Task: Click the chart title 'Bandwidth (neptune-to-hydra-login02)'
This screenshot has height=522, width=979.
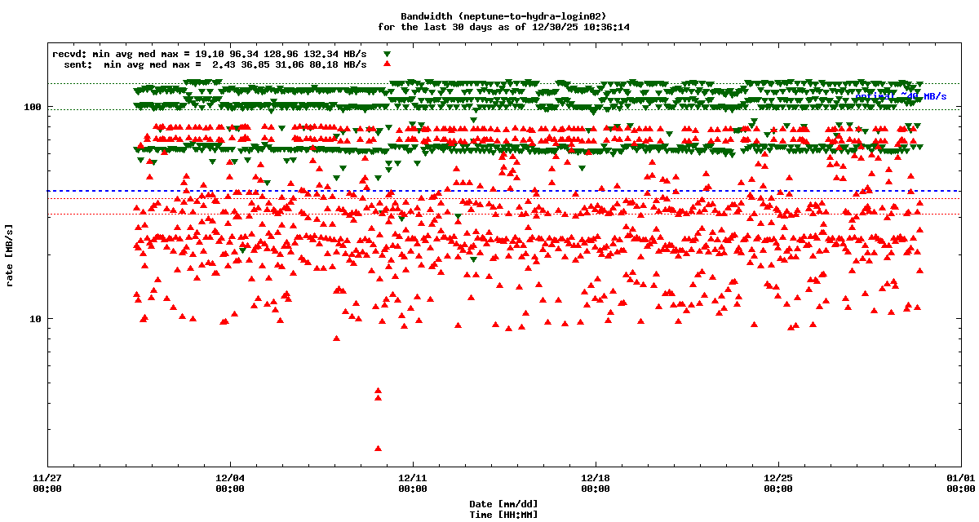Action: click(x=503, y=16)
